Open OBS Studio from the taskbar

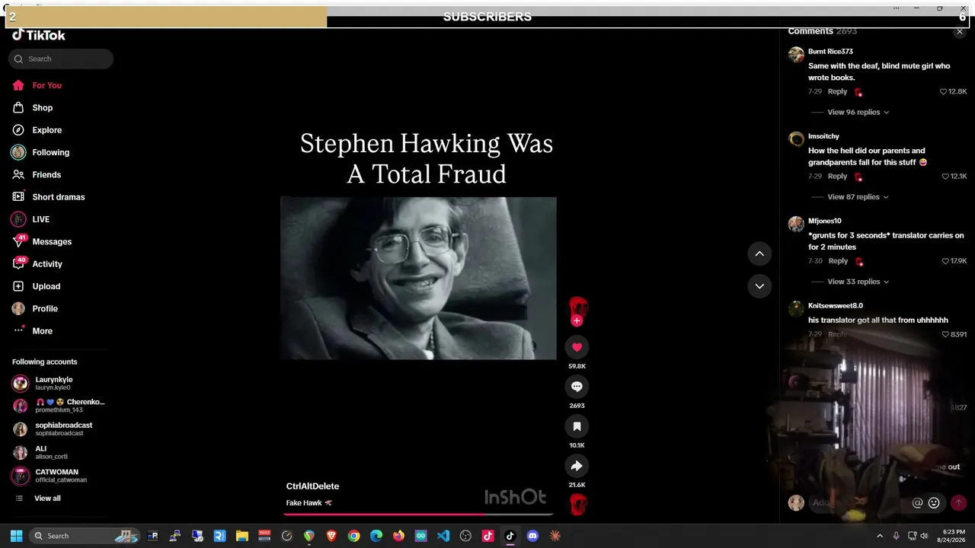tap(465, 536)
